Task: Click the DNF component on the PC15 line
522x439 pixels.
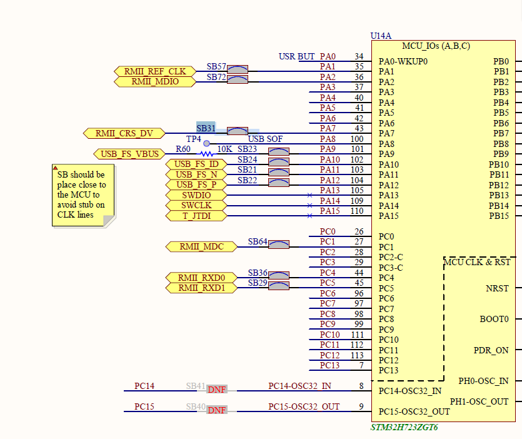Action: (217, 410)
